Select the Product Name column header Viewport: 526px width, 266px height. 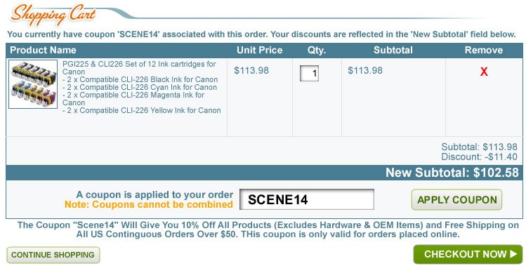point(43,51)
